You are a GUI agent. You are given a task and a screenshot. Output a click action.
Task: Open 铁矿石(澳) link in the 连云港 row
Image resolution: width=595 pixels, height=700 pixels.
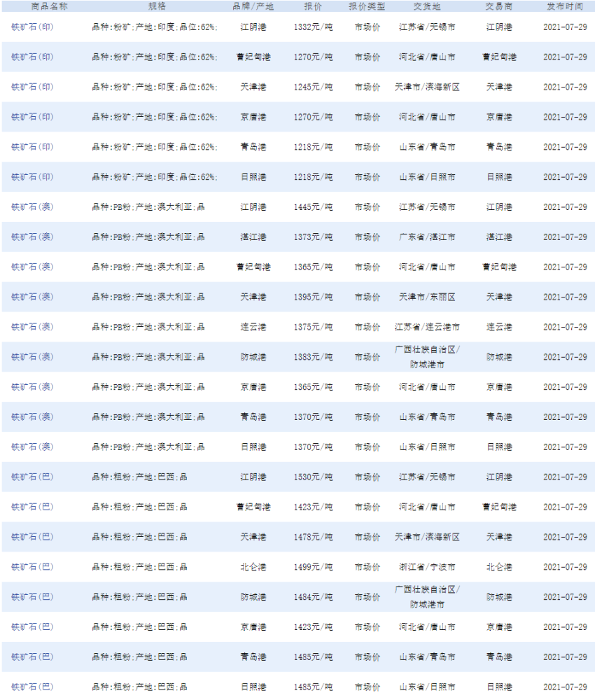(32, 328)
